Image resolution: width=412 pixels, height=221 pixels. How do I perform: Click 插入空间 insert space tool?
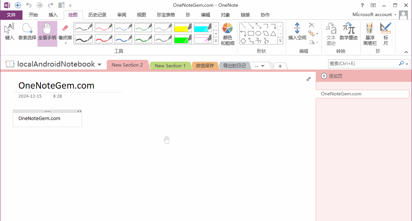click(x=297, y=31)
